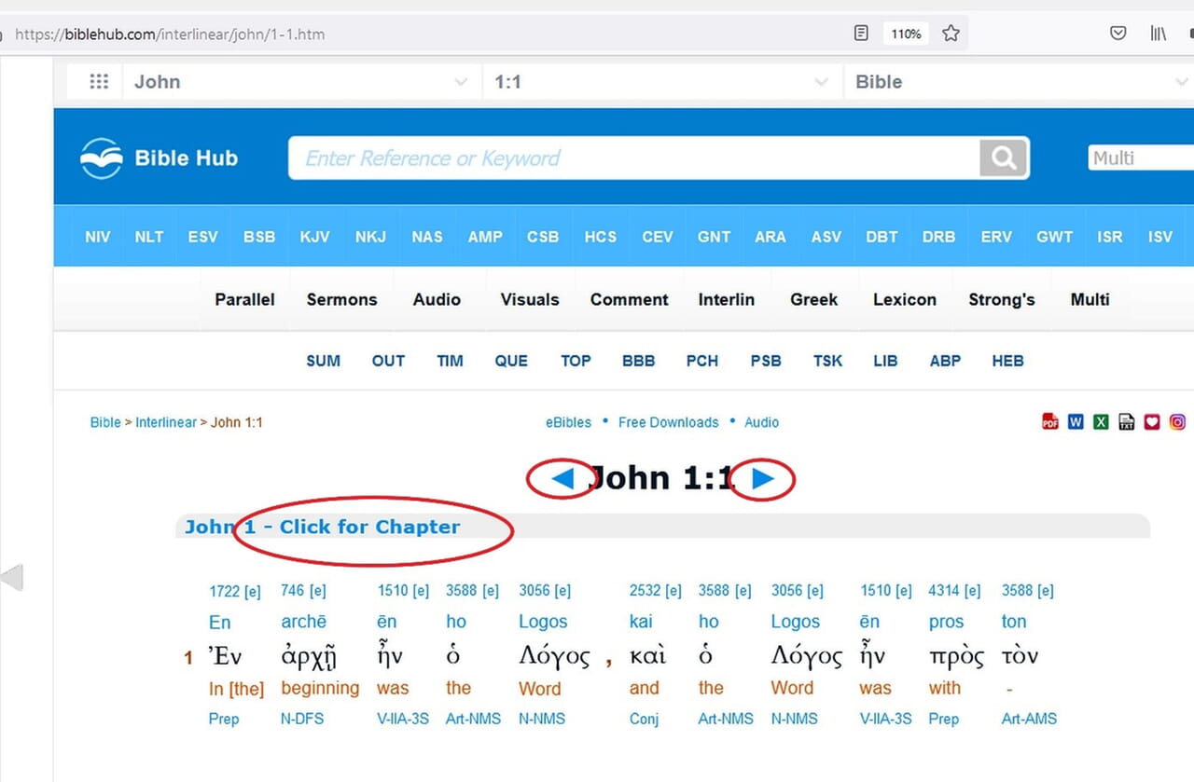Click the Multi input box
Image resolution: width=1194 pixels, height=782 pixels.
click(x=1141, y=158)
